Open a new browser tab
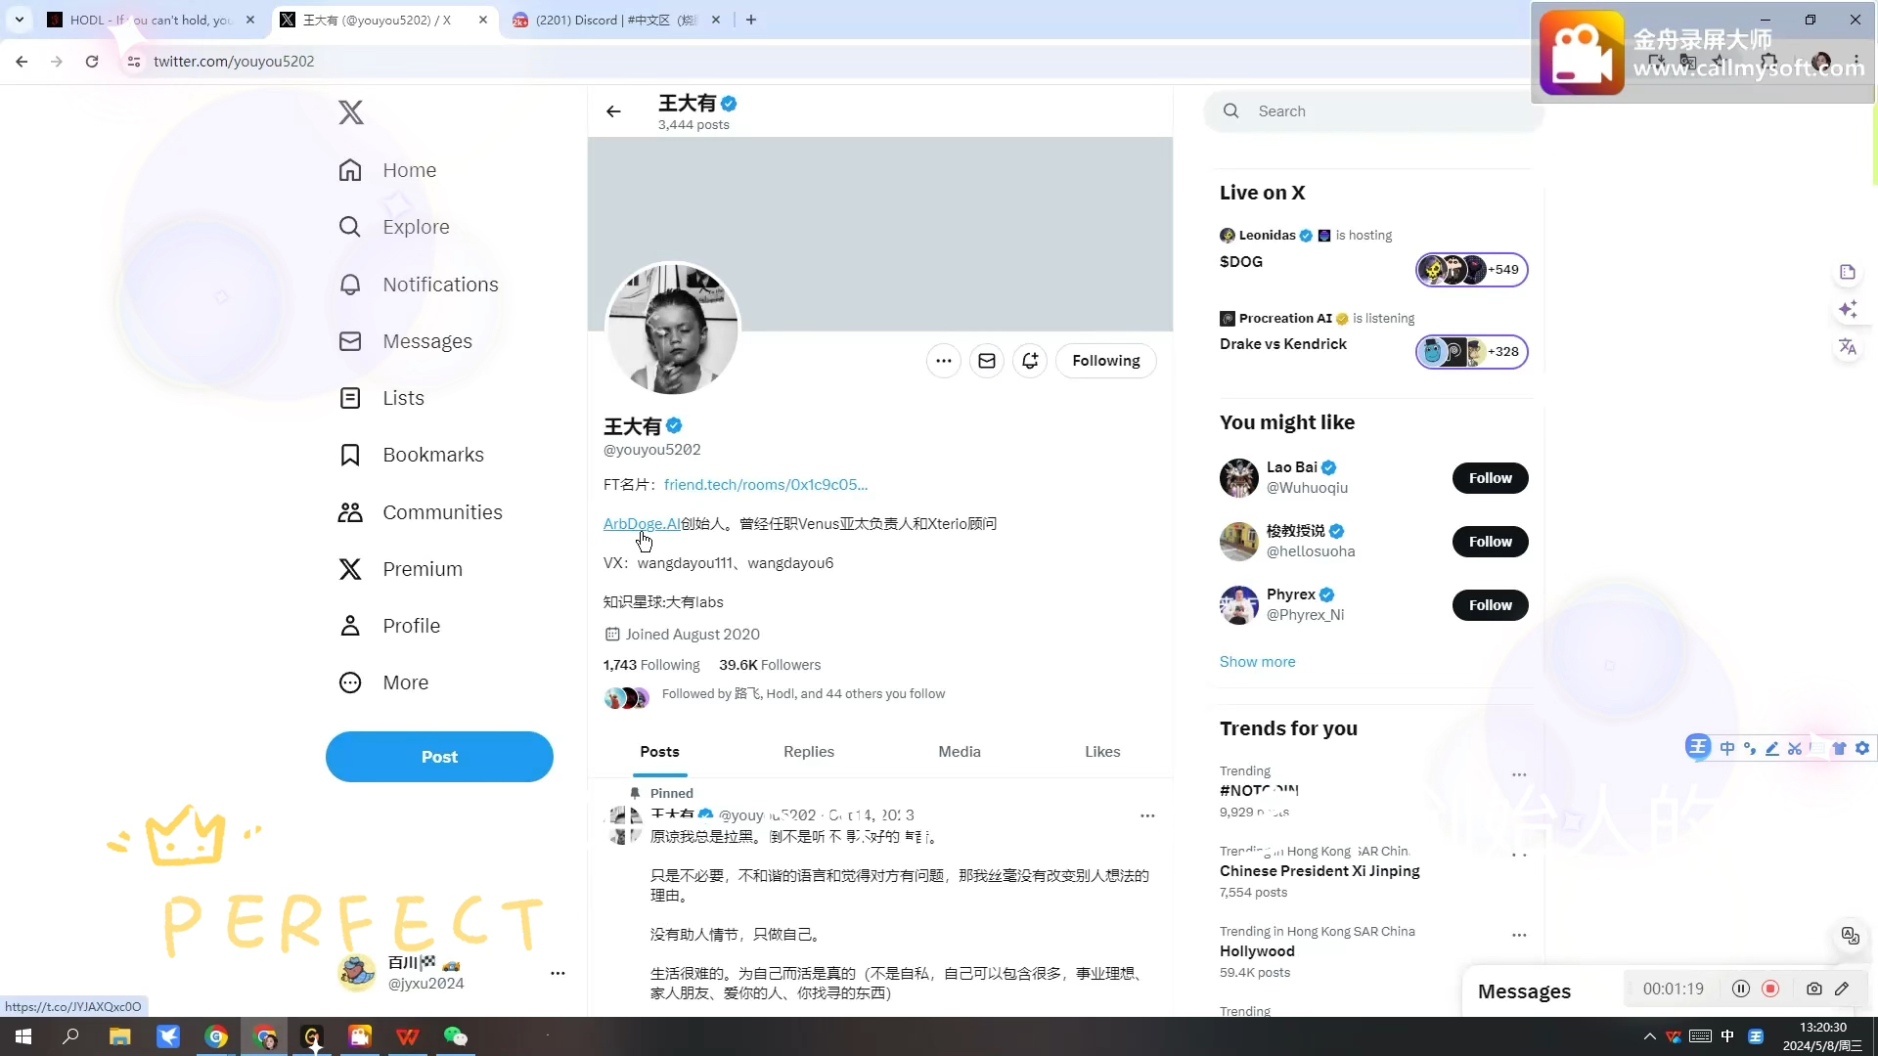The height and width of the screenshot is (1056, 1878). coord(751,20)
